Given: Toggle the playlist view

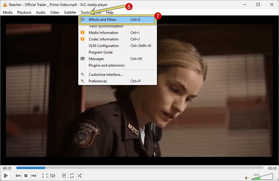Looking at the screenshot, I should point(64,176).
